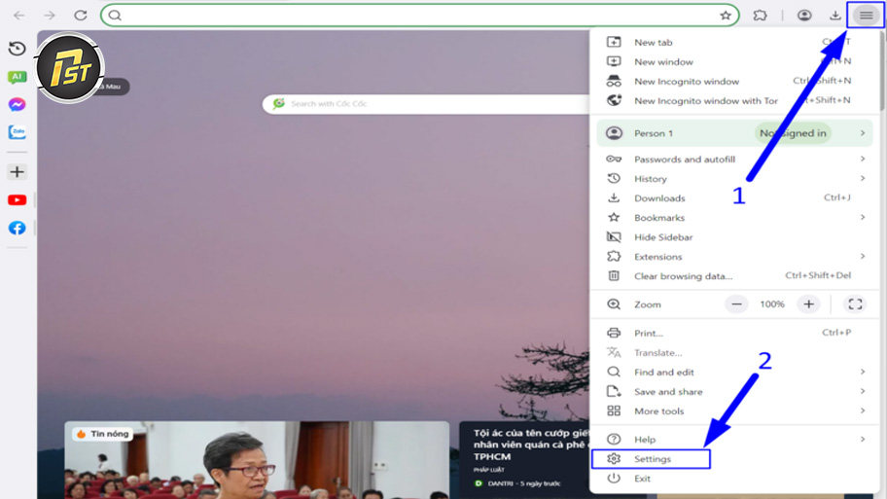Open Downloads from the menu

[x=734, y=198]
